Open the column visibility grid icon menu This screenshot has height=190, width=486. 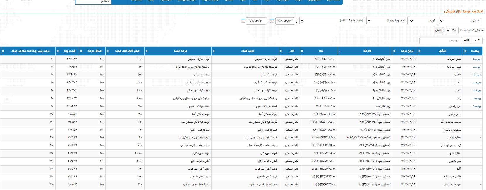[x=467, y=40]
